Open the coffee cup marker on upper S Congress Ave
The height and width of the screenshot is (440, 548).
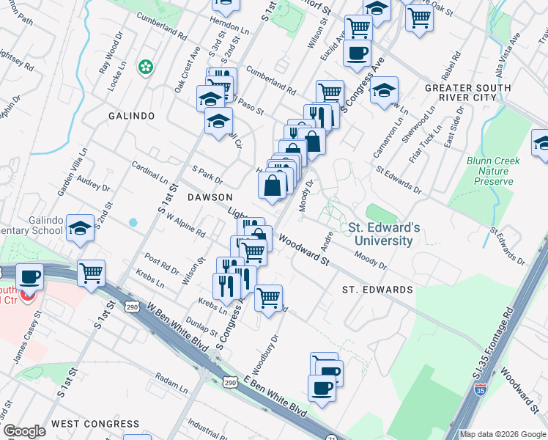pos(357,55)
